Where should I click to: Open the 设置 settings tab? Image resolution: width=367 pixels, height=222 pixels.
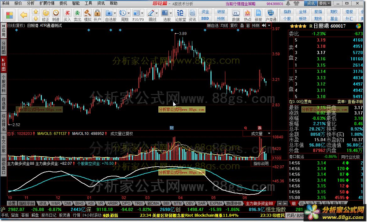(x=12, y=203)
